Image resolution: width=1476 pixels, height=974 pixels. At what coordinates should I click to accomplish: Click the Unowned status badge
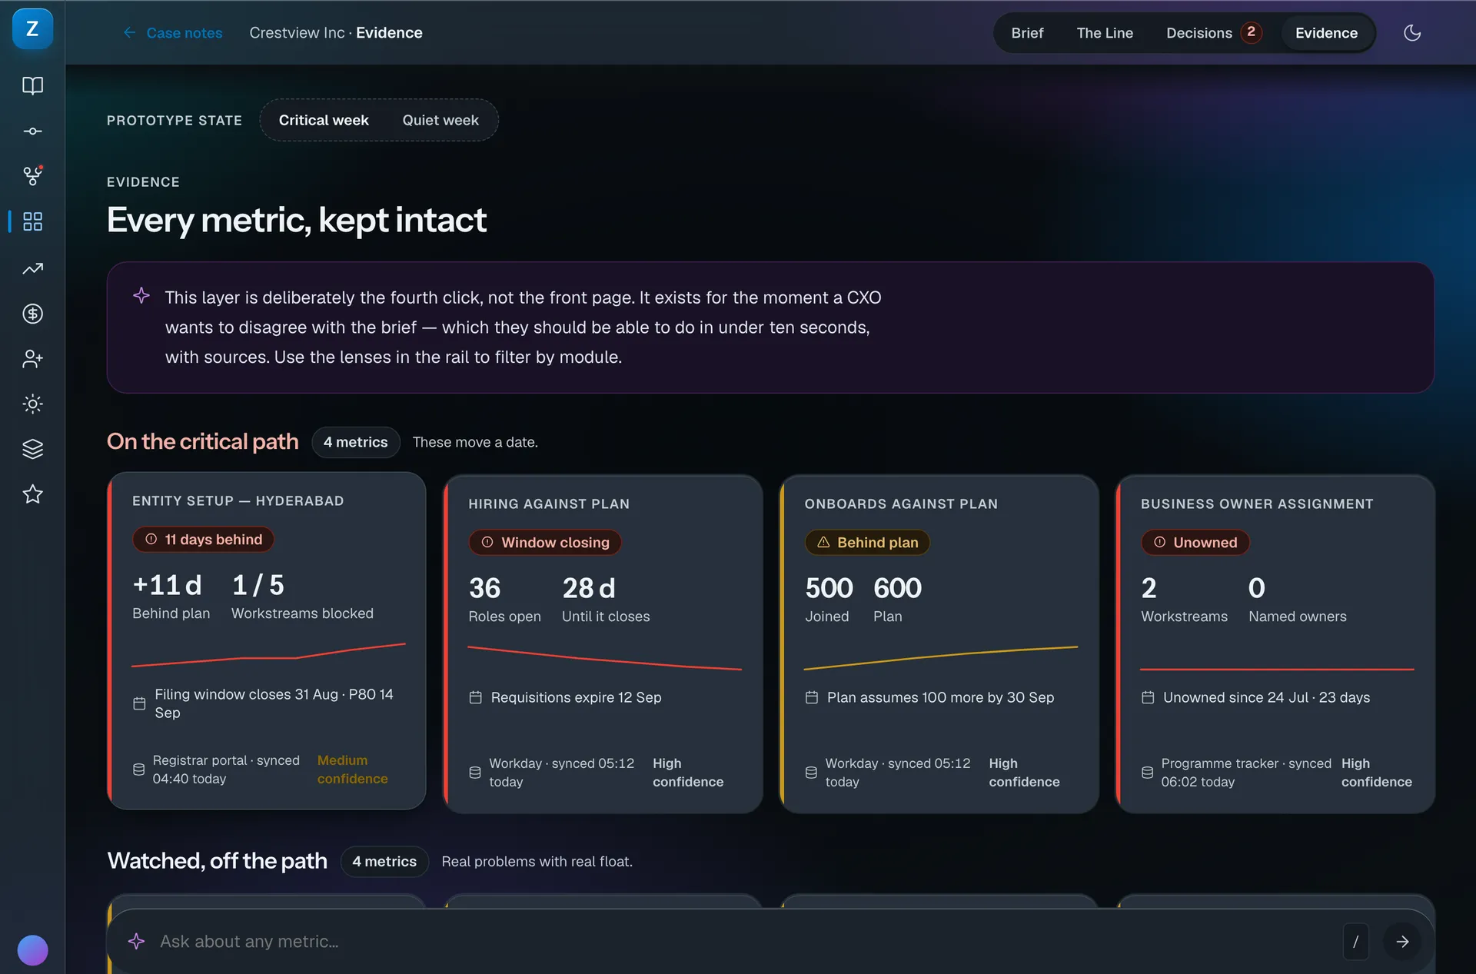[1195, 543]
